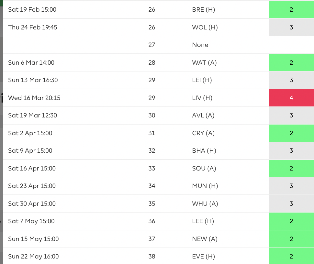Select the LIV (H) opponent cell
The width and height of the screenshot is (314, 264).
(x=202, y=98)
